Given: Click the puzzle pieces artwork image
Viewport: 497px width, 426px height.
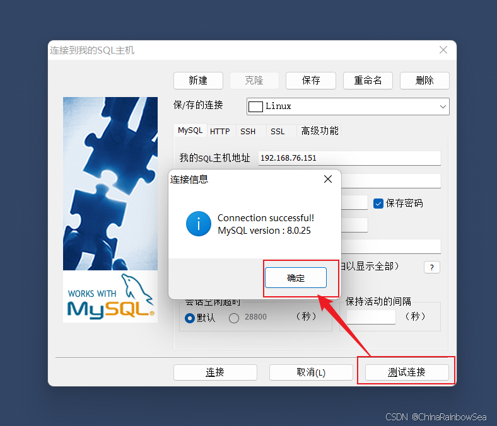Looking at the screenshot, I should click(x=110, y=184).
